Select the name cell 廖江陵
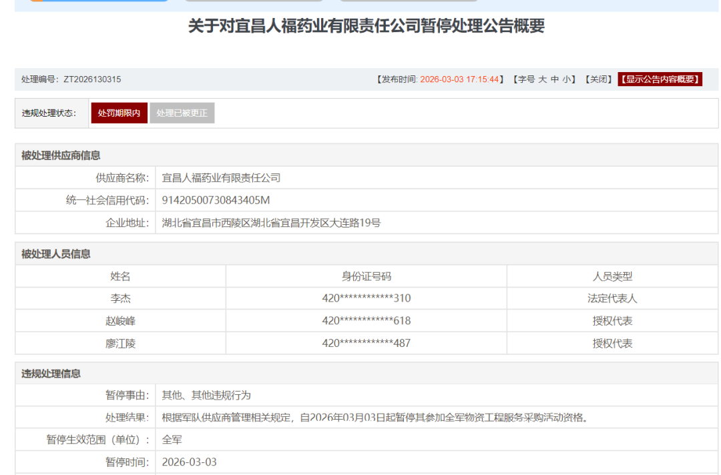 [120, 343]
